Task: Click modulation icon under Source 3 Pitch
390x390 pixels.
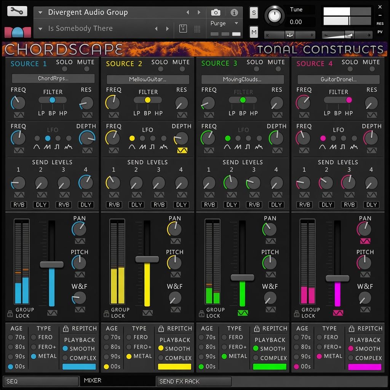Action: click(271, 274)
